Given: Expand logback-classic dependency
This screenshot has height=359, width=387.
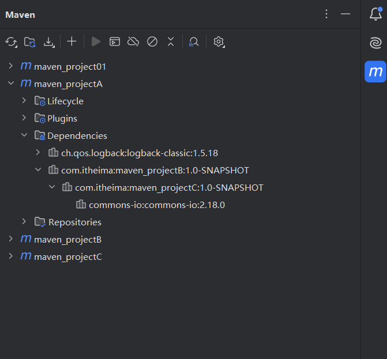Looking at the screenshot, I should point(37,152).
